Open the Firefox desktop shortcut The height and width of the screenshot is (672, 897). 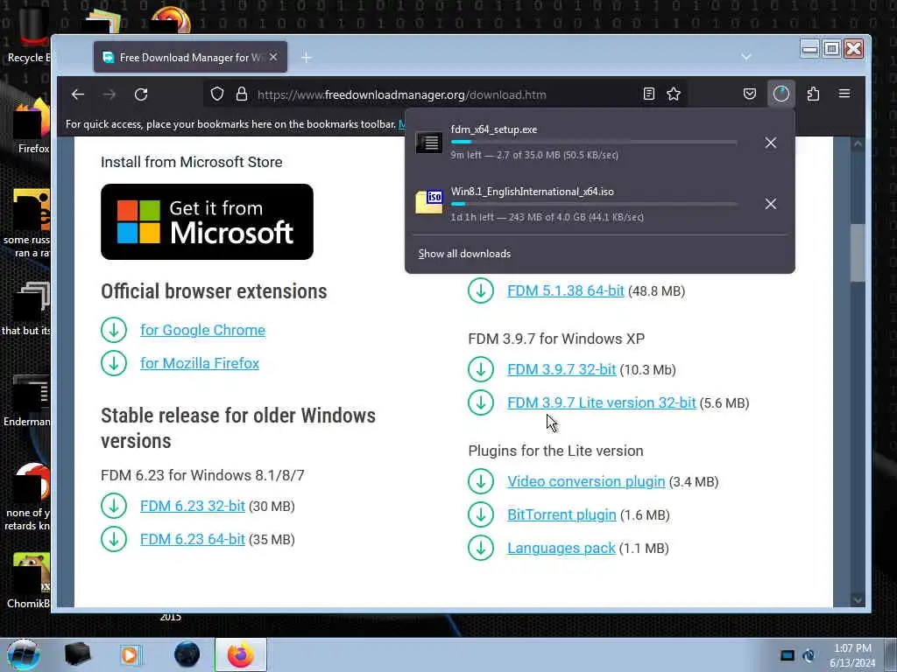tap(33, 127)
